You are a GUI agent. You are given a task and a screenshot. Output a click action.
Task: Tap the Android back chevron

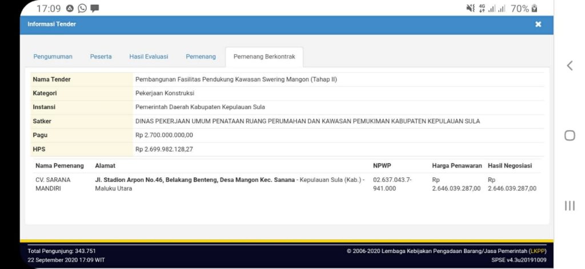[570, 66]
